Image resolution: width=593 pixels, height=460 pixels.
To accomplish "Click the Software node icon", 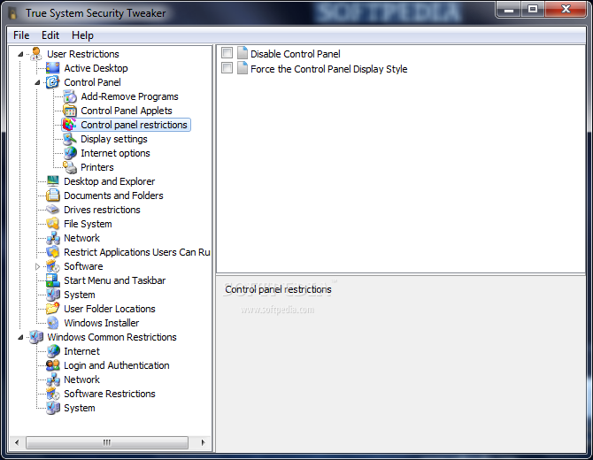I will point(52,266).
